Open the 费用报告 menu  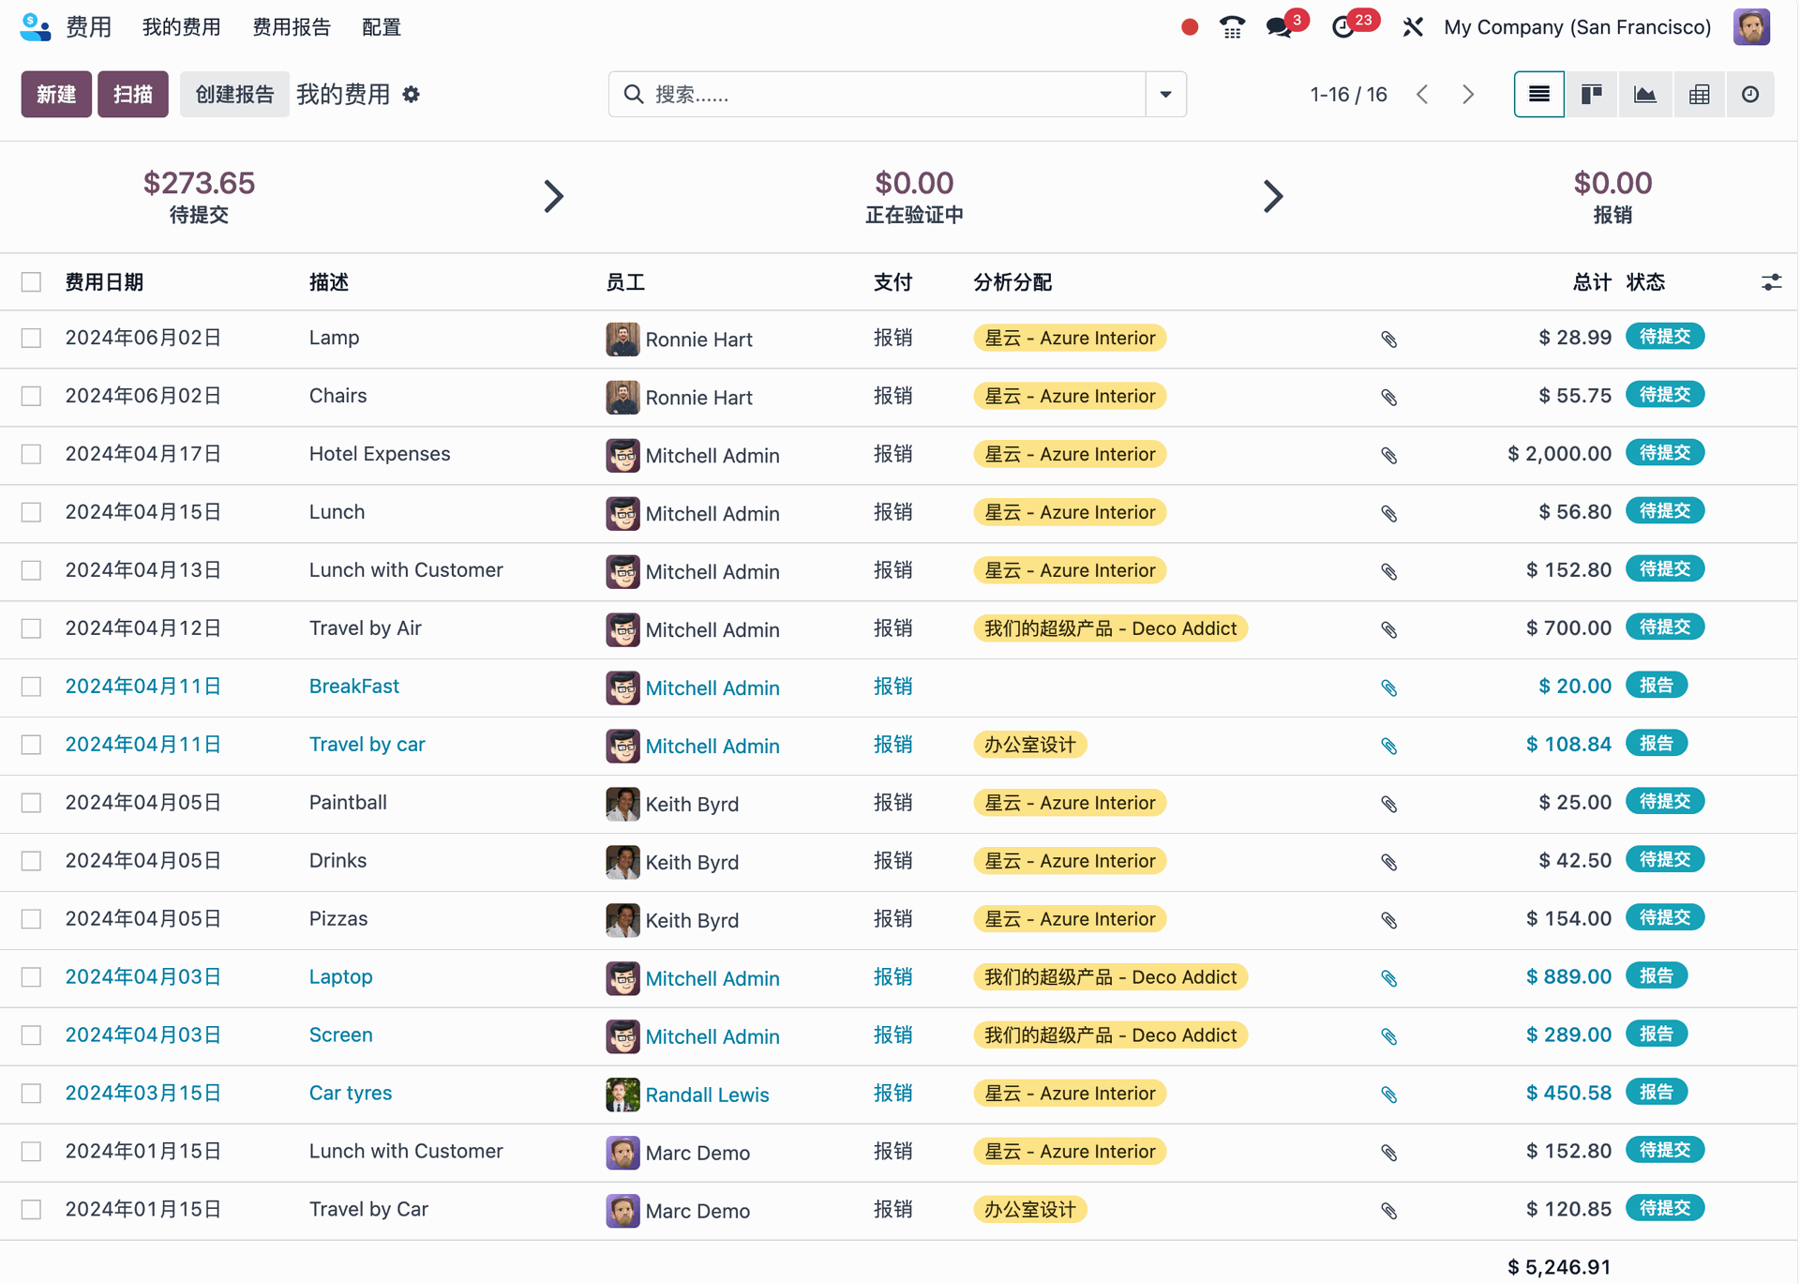[x=292, y=26]
